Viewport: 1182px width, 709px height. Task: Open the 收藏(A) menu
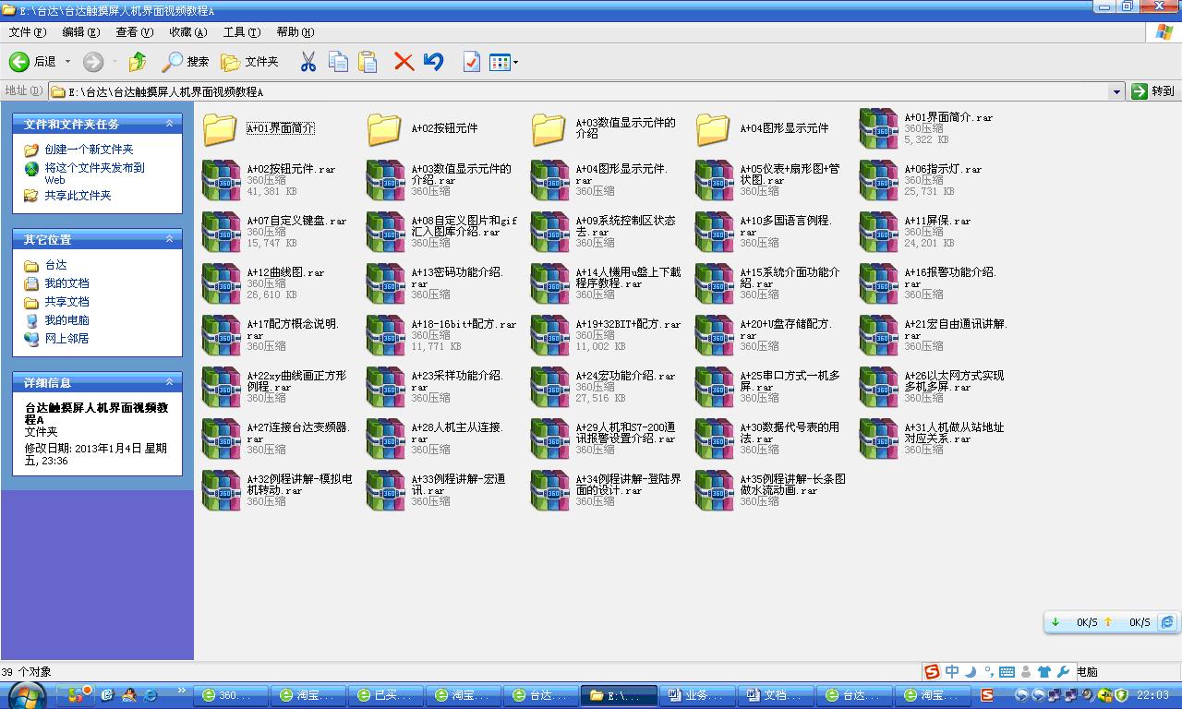point(187,32)
